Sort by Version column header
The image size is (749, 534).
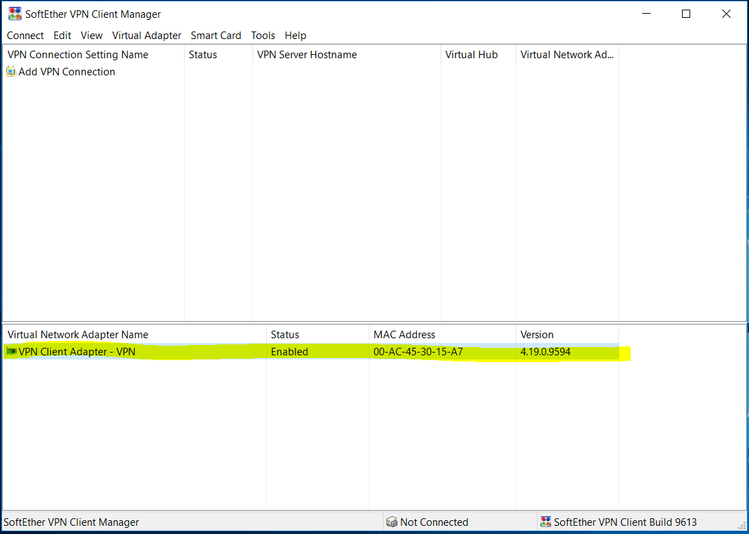click(x=567, y=335)
